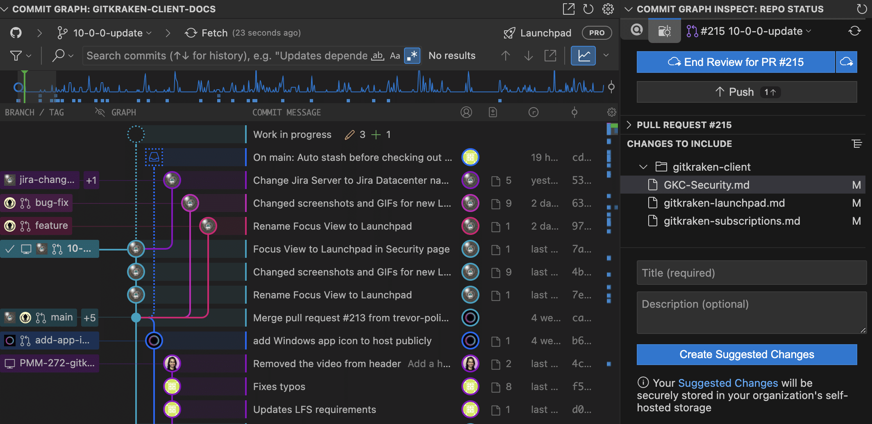Select the main branch label
This screenshot has width=872, height=424.
(39, 318)
